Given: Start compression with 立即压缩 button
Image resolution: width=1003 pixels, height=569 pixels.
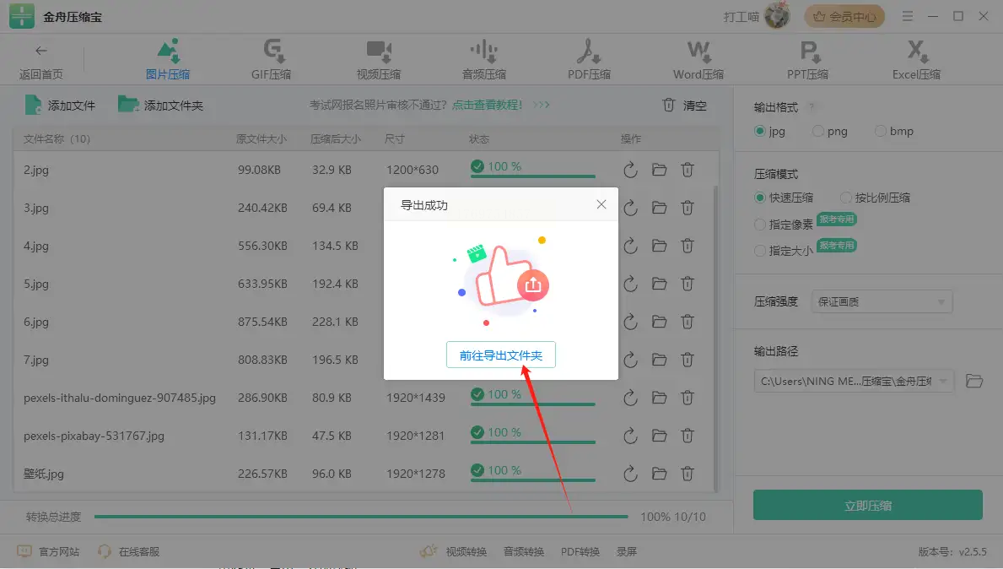Looking at the screenshot, I should point(867,505).
